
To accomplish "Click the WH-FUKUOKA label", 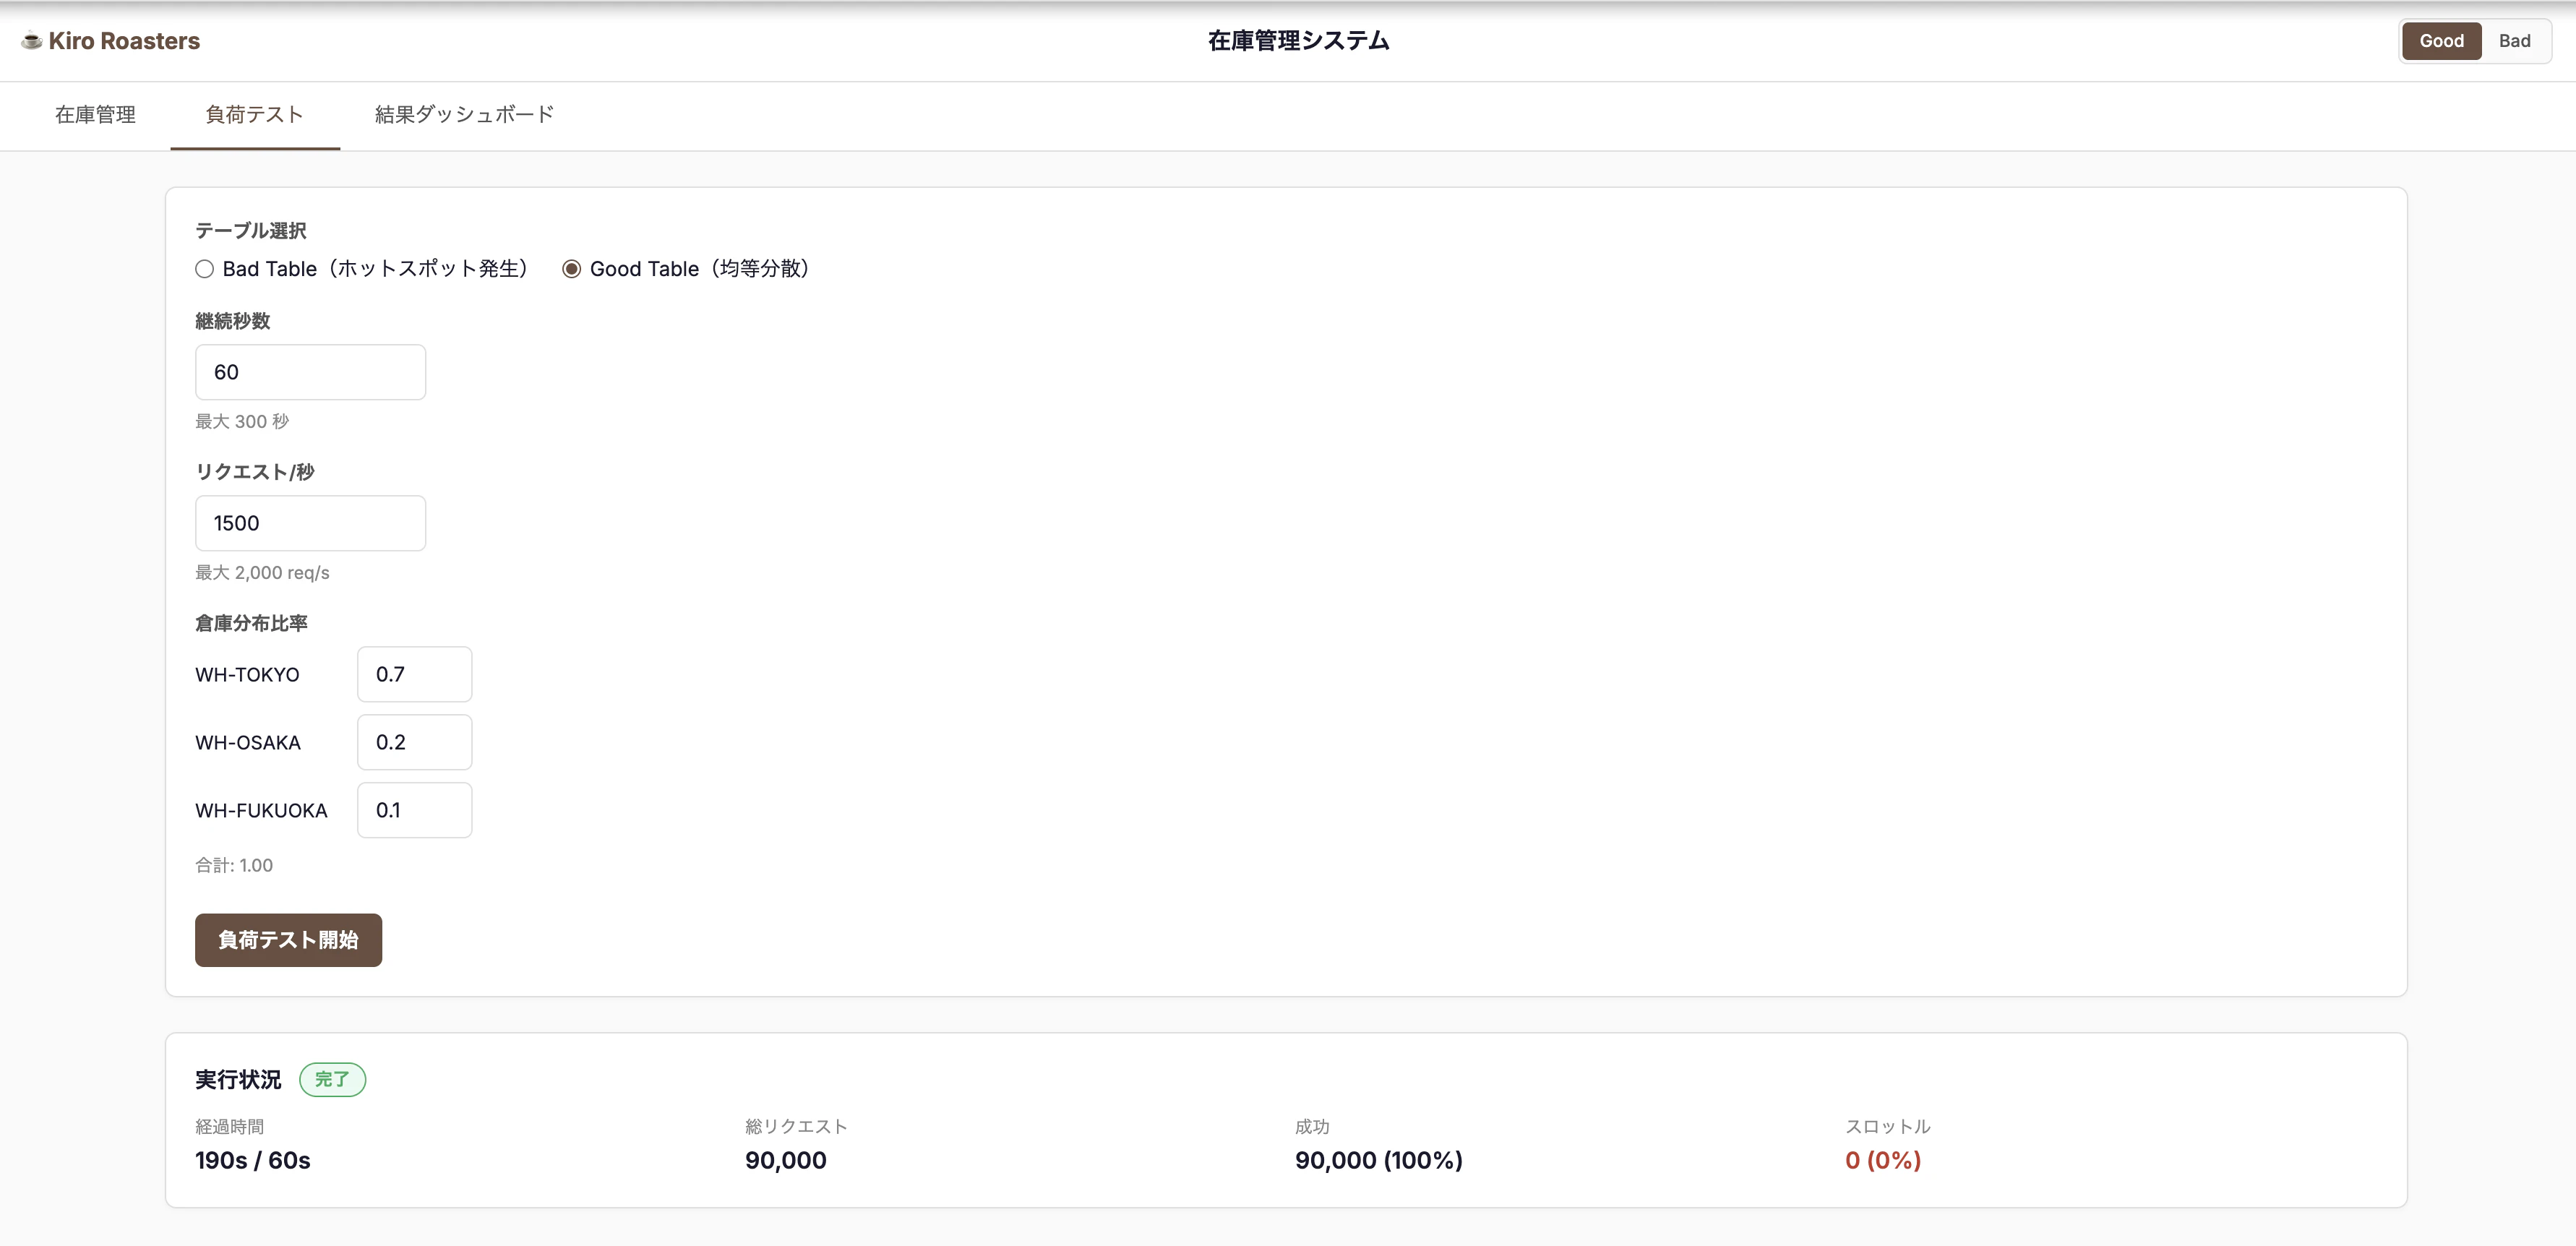I will 261,811.
